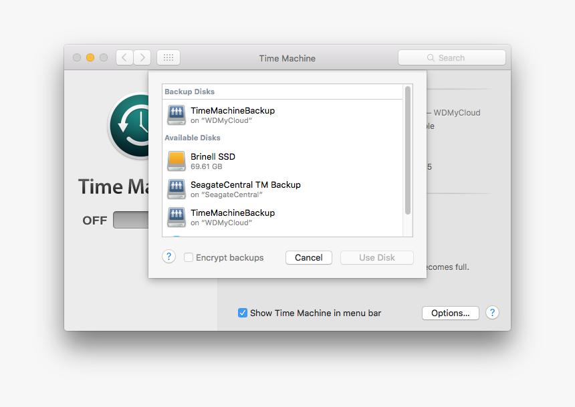The height and width of the screenshot is (407, 575).
Task: Enable the Encrypt backups checkbox
Action: pos(188,257)
